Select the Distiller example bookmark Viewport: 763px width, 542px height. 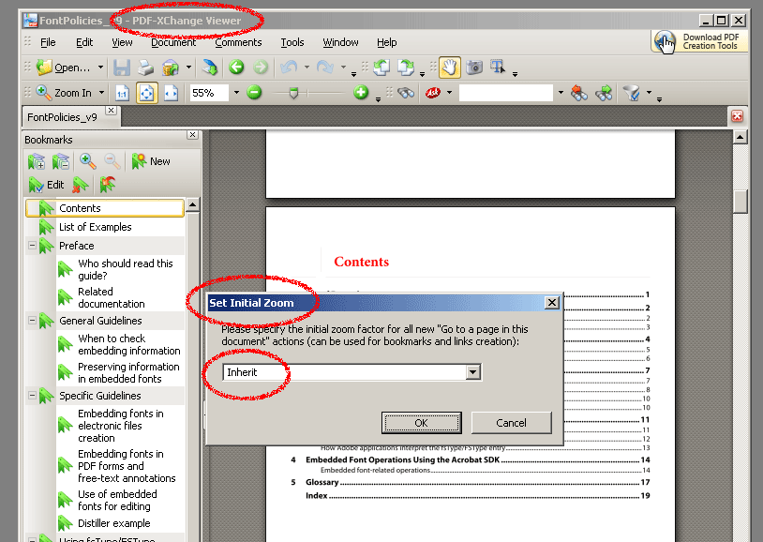pyautogui.click(x=114, y=523)
